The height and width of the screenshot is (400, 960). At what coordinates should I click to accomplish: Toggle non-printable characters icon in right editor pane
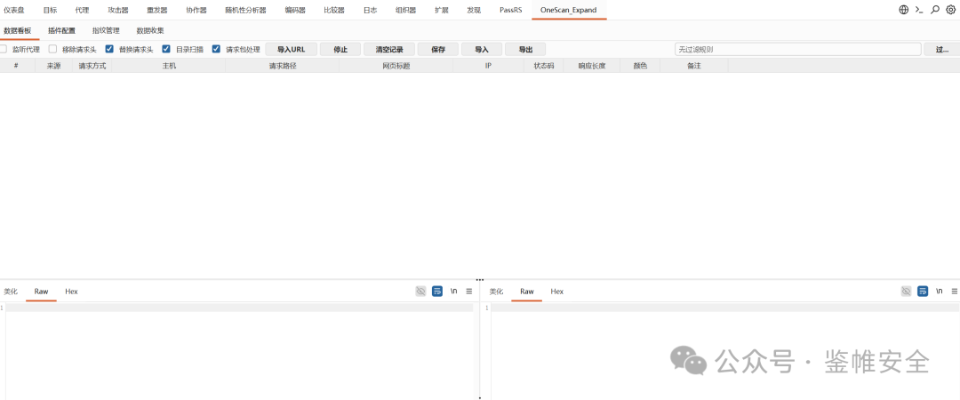coord(906,291)
